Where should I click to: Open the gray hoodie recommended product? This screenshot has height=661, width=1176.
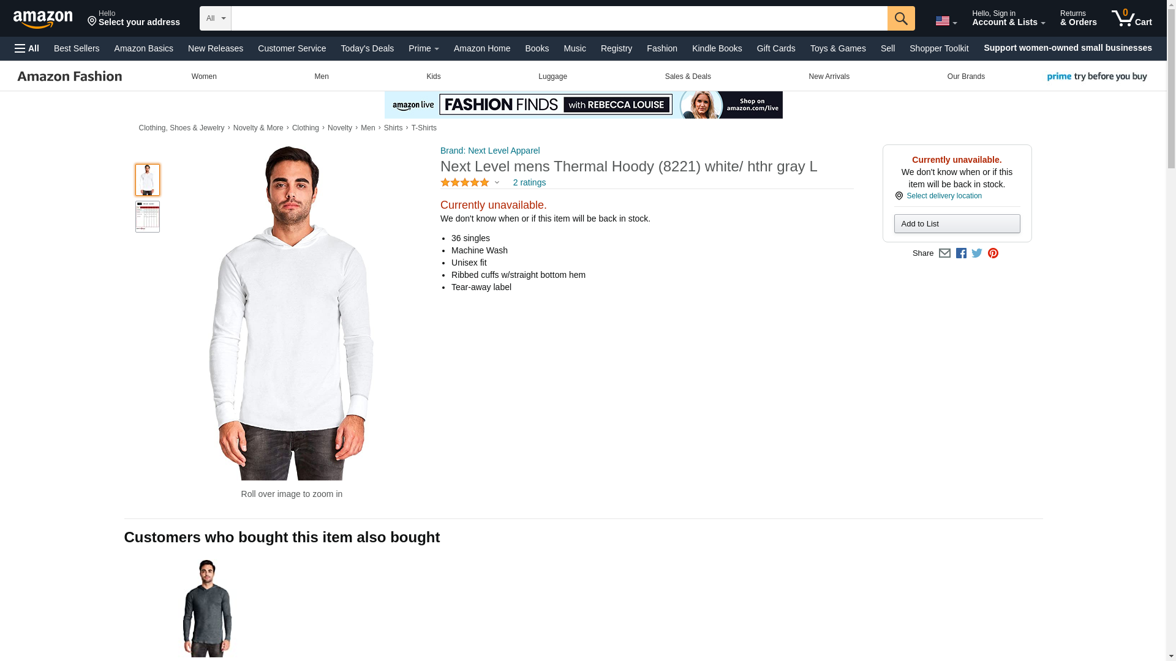pyautogui.click(x=208, y=608)
